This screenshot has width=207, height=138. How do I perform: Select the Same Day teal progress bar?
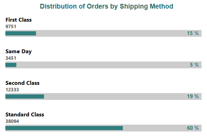(x=11, y=65)
